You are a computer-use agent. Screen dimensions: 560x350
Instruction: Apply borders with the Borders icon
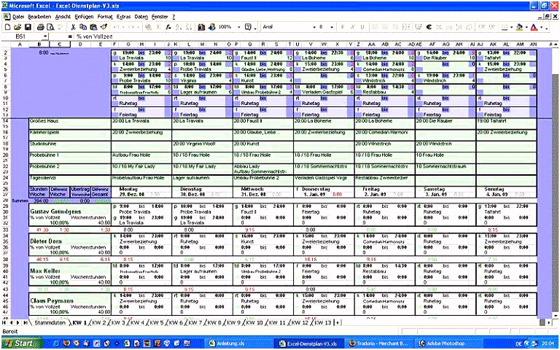pyautogui.click(x=505, y=27)
